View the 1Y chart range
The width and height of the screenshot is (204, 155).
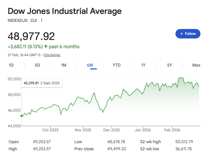(x=143, y=65)
